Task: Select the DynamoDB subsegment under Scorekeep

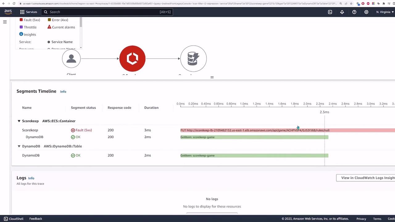Action: pyautogui.click(x=35, y=137)
